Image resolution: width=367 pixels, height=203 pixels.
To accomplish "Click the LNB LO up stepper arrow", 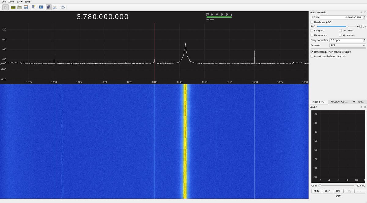I will coord(365,16).
